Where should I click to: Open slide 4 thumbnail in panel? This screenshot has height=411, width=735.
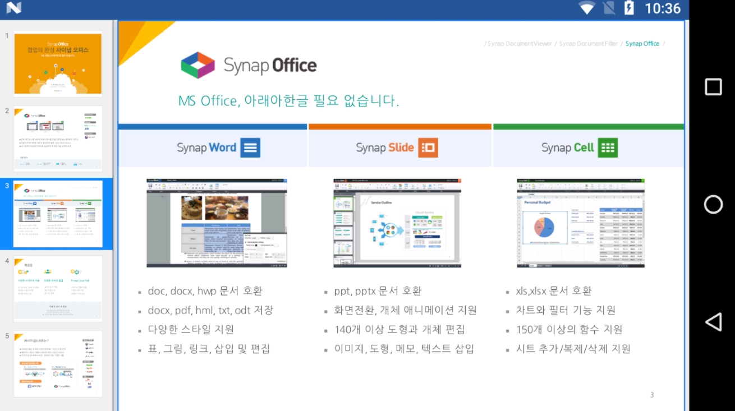(58, 289)
